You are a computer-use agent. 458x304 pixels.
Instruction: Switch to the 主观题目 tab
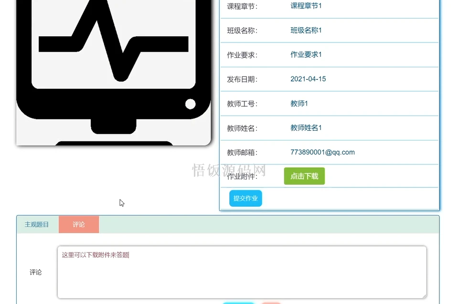(36, 224)
